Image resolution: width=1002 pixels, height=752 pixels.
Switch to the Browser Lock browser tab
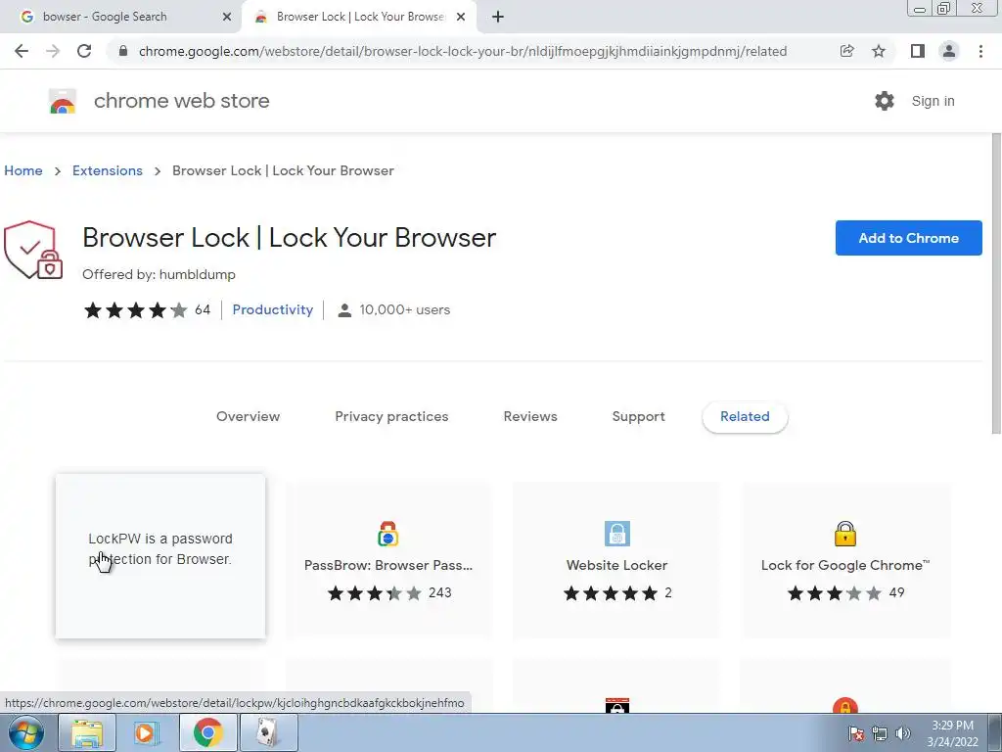pyautogui.click(x=358, y=17)
